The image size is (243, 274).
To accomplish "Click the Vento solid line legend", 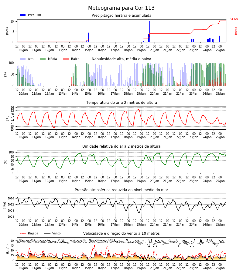I will click(x=47, y=234).
